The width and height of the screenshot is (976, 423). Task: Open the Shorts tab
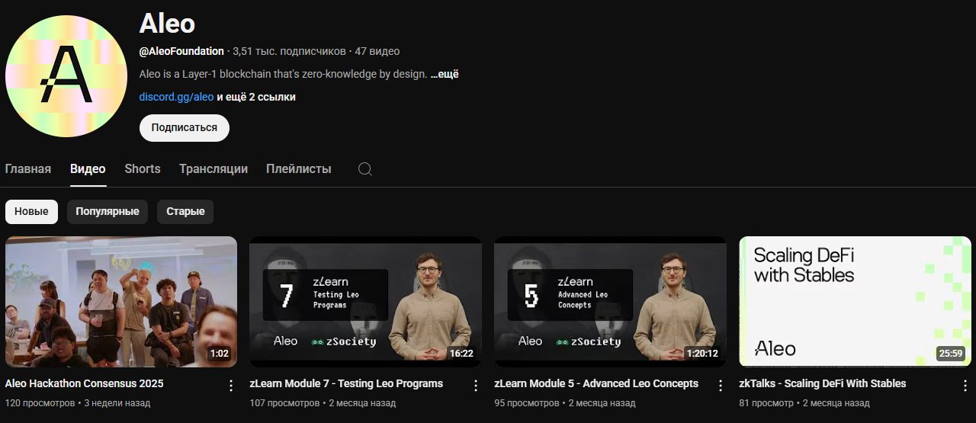pyautogui.click(x=143, y=169)
